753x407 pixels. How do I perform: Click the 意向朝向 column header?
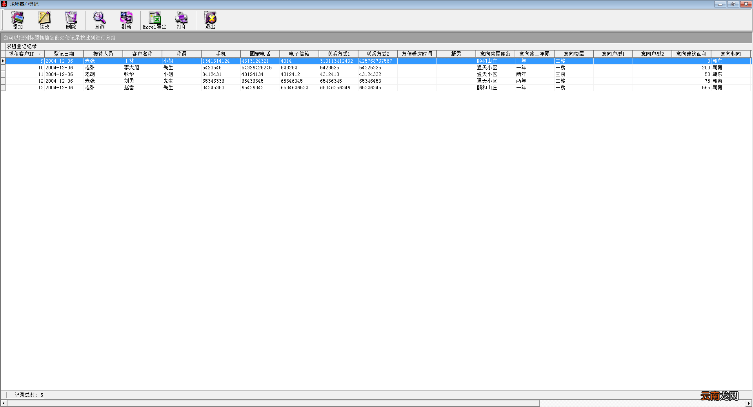point(731,54)
